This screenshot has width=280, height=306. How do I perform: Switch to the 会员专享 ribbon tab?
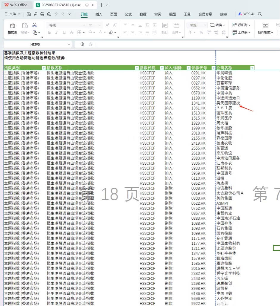(205, 14)
